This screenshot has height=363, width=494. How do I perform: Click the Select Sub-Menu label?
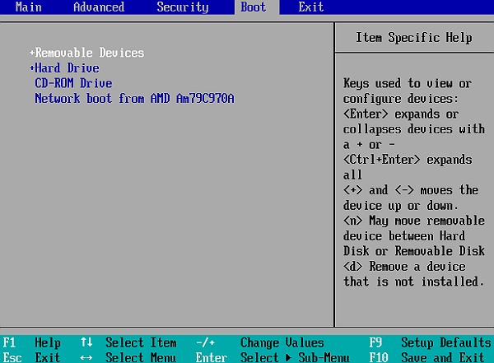pos(295,357)
